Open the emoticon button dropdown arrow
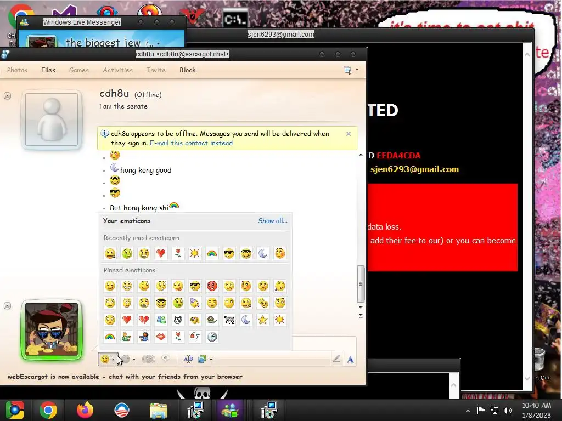 tap(113, 359)
